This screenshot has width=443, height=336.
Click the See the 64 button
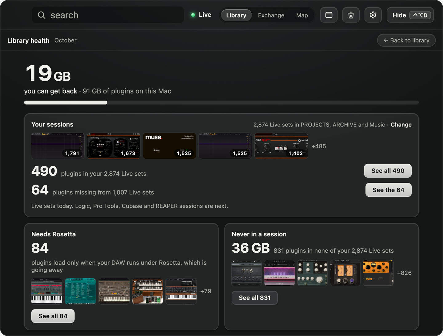pyautogui.click(x=389, y=190)
